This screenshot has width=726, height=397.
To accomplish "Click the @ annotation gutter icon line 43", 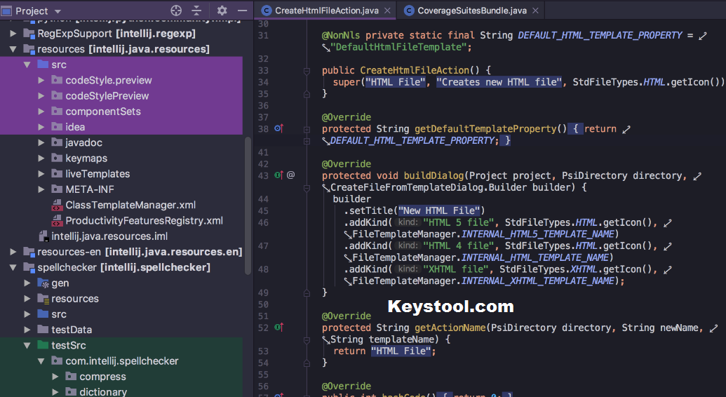I will coord(291,175).
